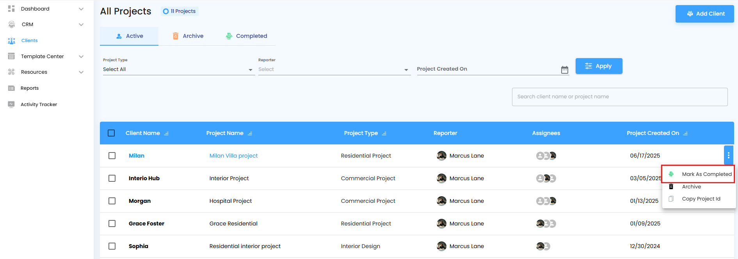The height and width of the screenshot is (259, 738).
Task: Open the Reporter select dropdown
Action: (x=334, y=69)
